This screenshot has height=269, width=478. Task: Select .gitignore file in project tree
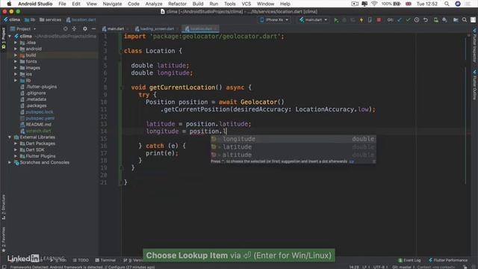pyautogui.click(x=36, y=93)
